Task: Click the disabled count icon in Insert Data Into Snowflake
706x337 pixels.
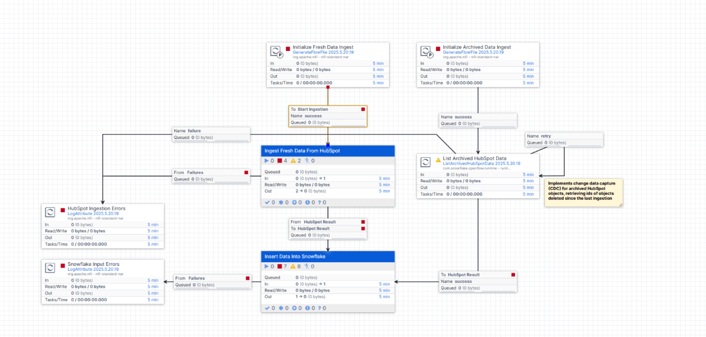Action: [x=307, y=266]
